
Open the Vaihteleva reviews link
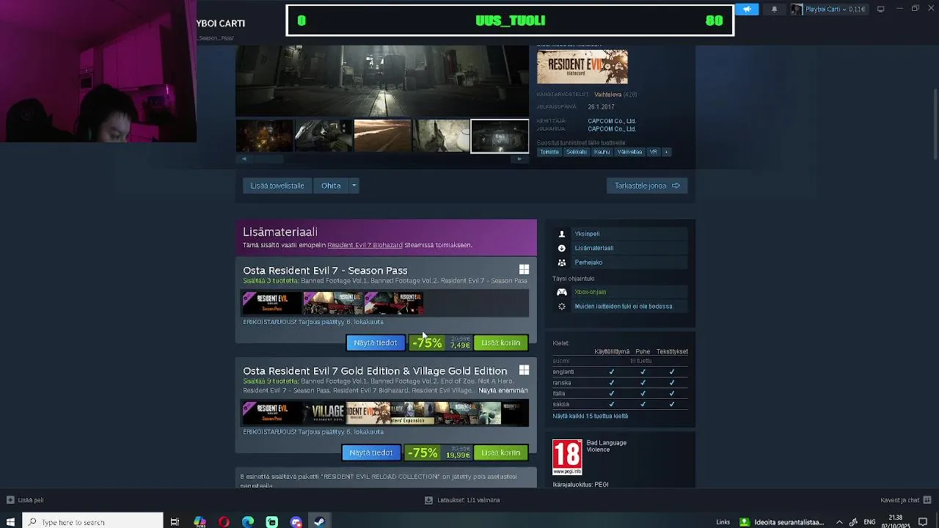607,95
